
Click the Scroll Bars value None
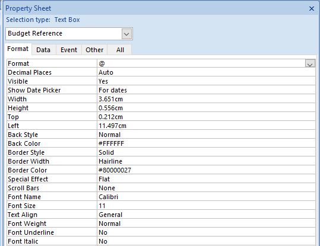click(x=206, y=188)
